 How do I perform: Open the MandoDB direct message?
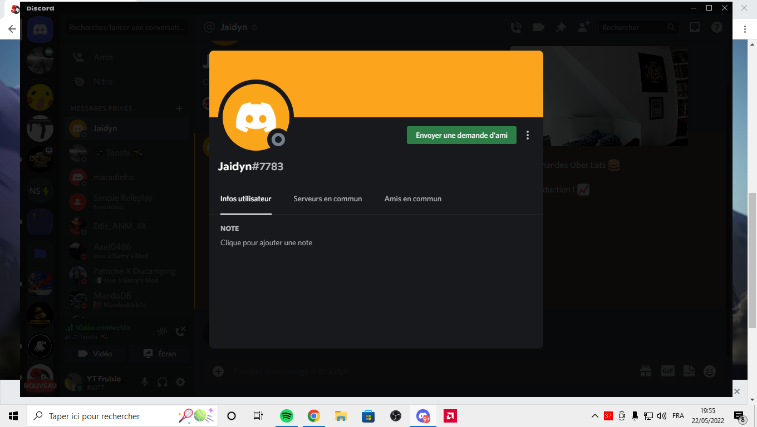[127, 300]
